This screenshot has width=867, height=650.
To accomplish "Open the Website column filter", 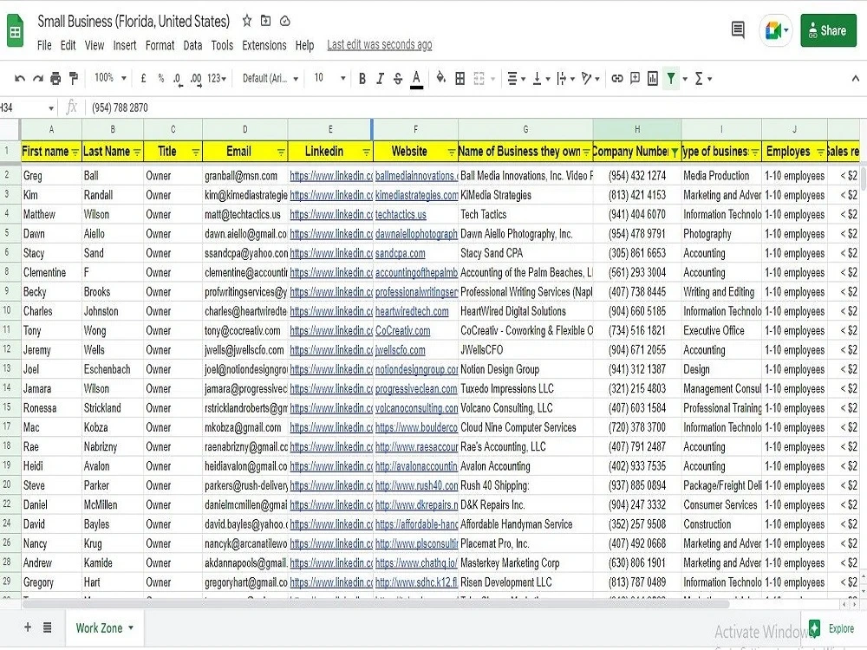I will click(x=452, y=152).
